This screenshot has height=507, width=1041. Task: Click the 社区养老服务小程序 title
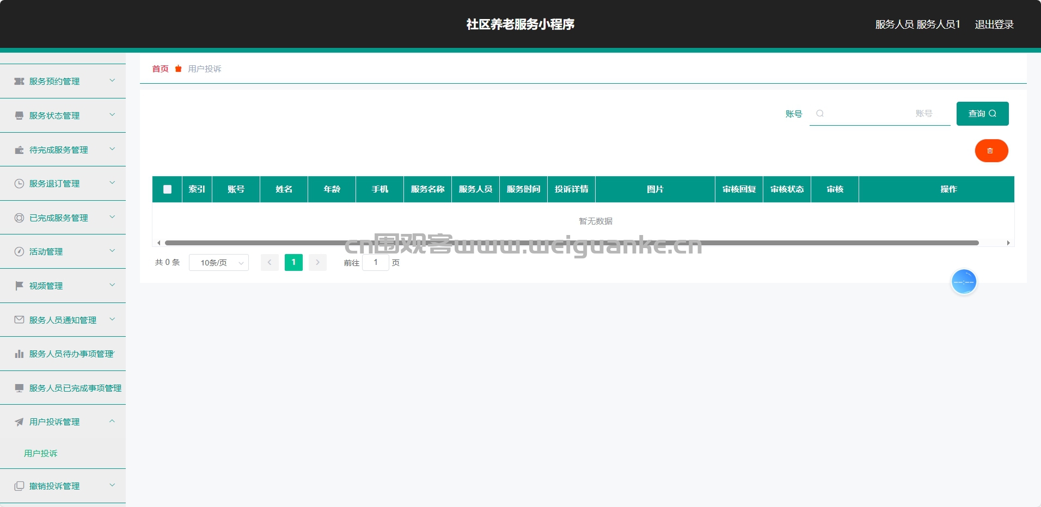[520, 24]
